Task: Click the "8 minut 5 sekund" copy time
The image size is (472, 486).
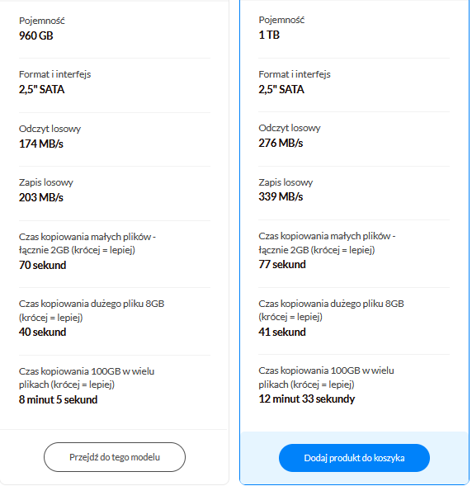Action: tap(59, 399)
